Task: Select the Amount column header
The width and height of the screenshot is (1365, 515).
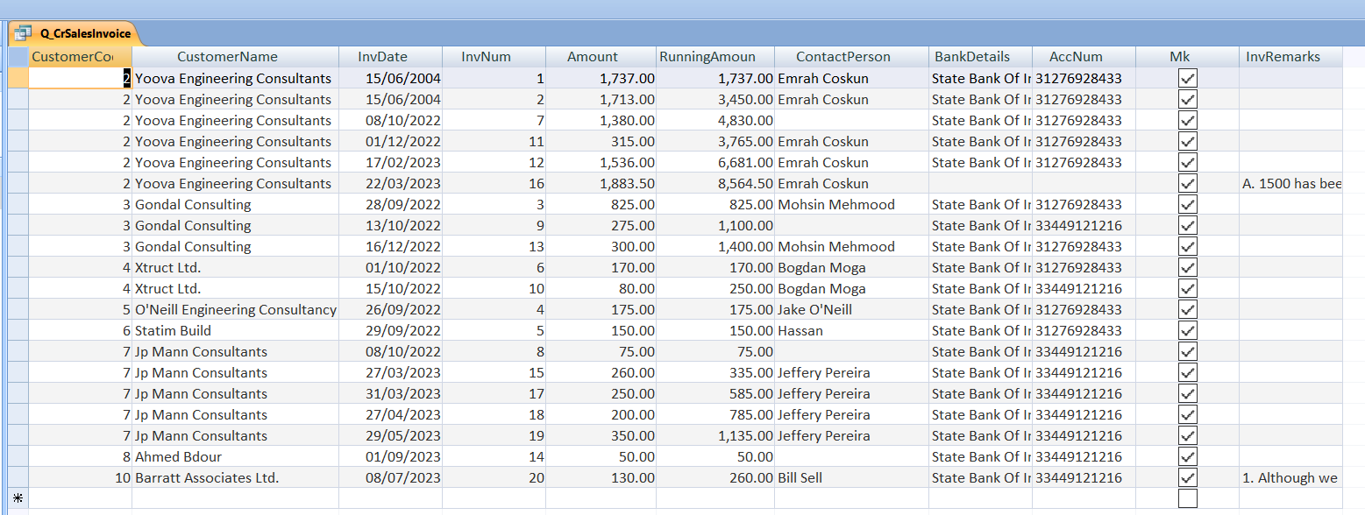Action: [593, 57]
